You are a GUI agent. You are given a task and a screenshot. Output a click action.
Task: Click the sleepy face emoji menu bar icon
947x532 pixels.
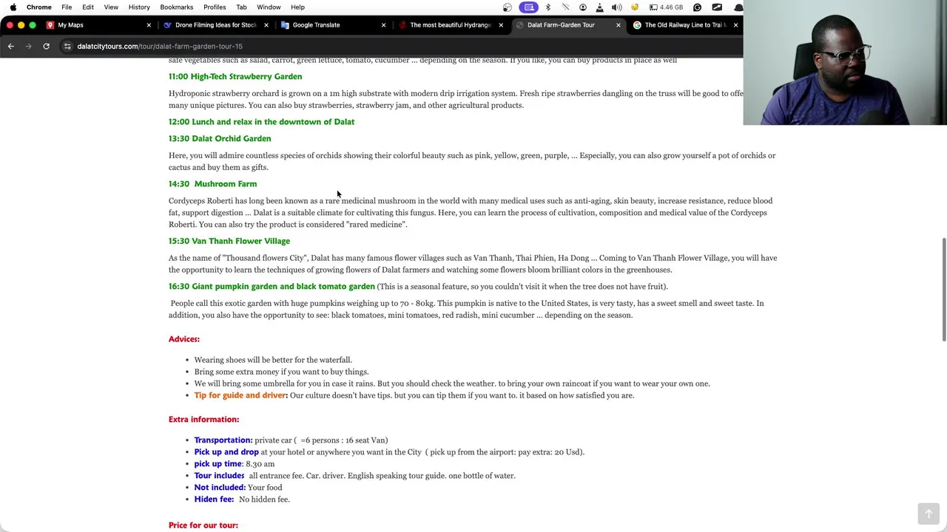[x=635, y=7]
